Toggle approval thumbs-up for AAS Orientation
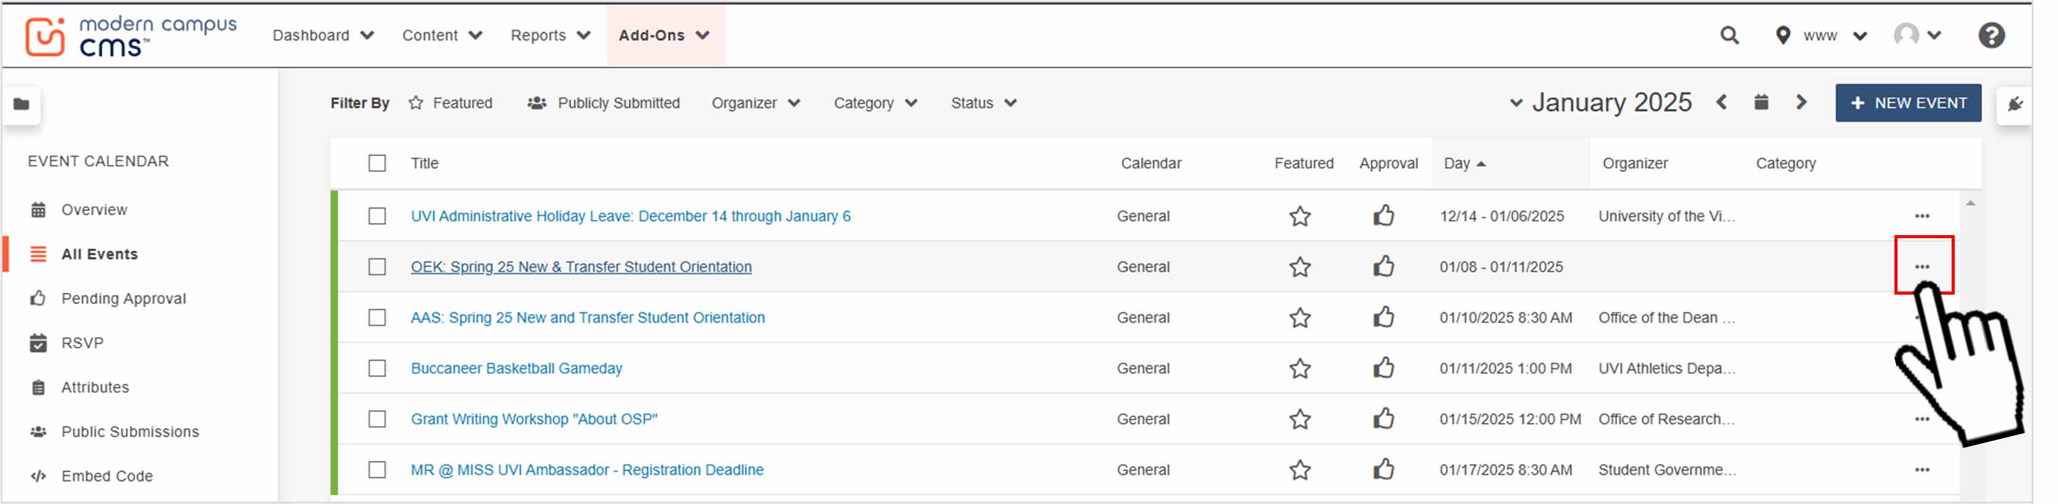2058x504 pixels. (x=1383, y=317)
